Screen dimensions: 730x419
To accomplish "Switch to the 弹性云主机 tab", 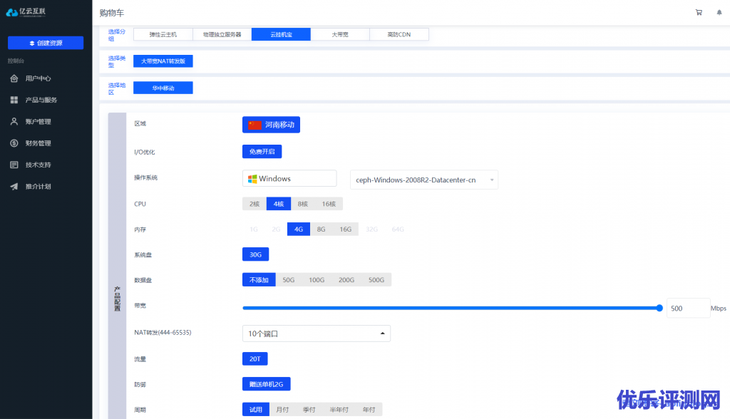I will pos(163,34).
